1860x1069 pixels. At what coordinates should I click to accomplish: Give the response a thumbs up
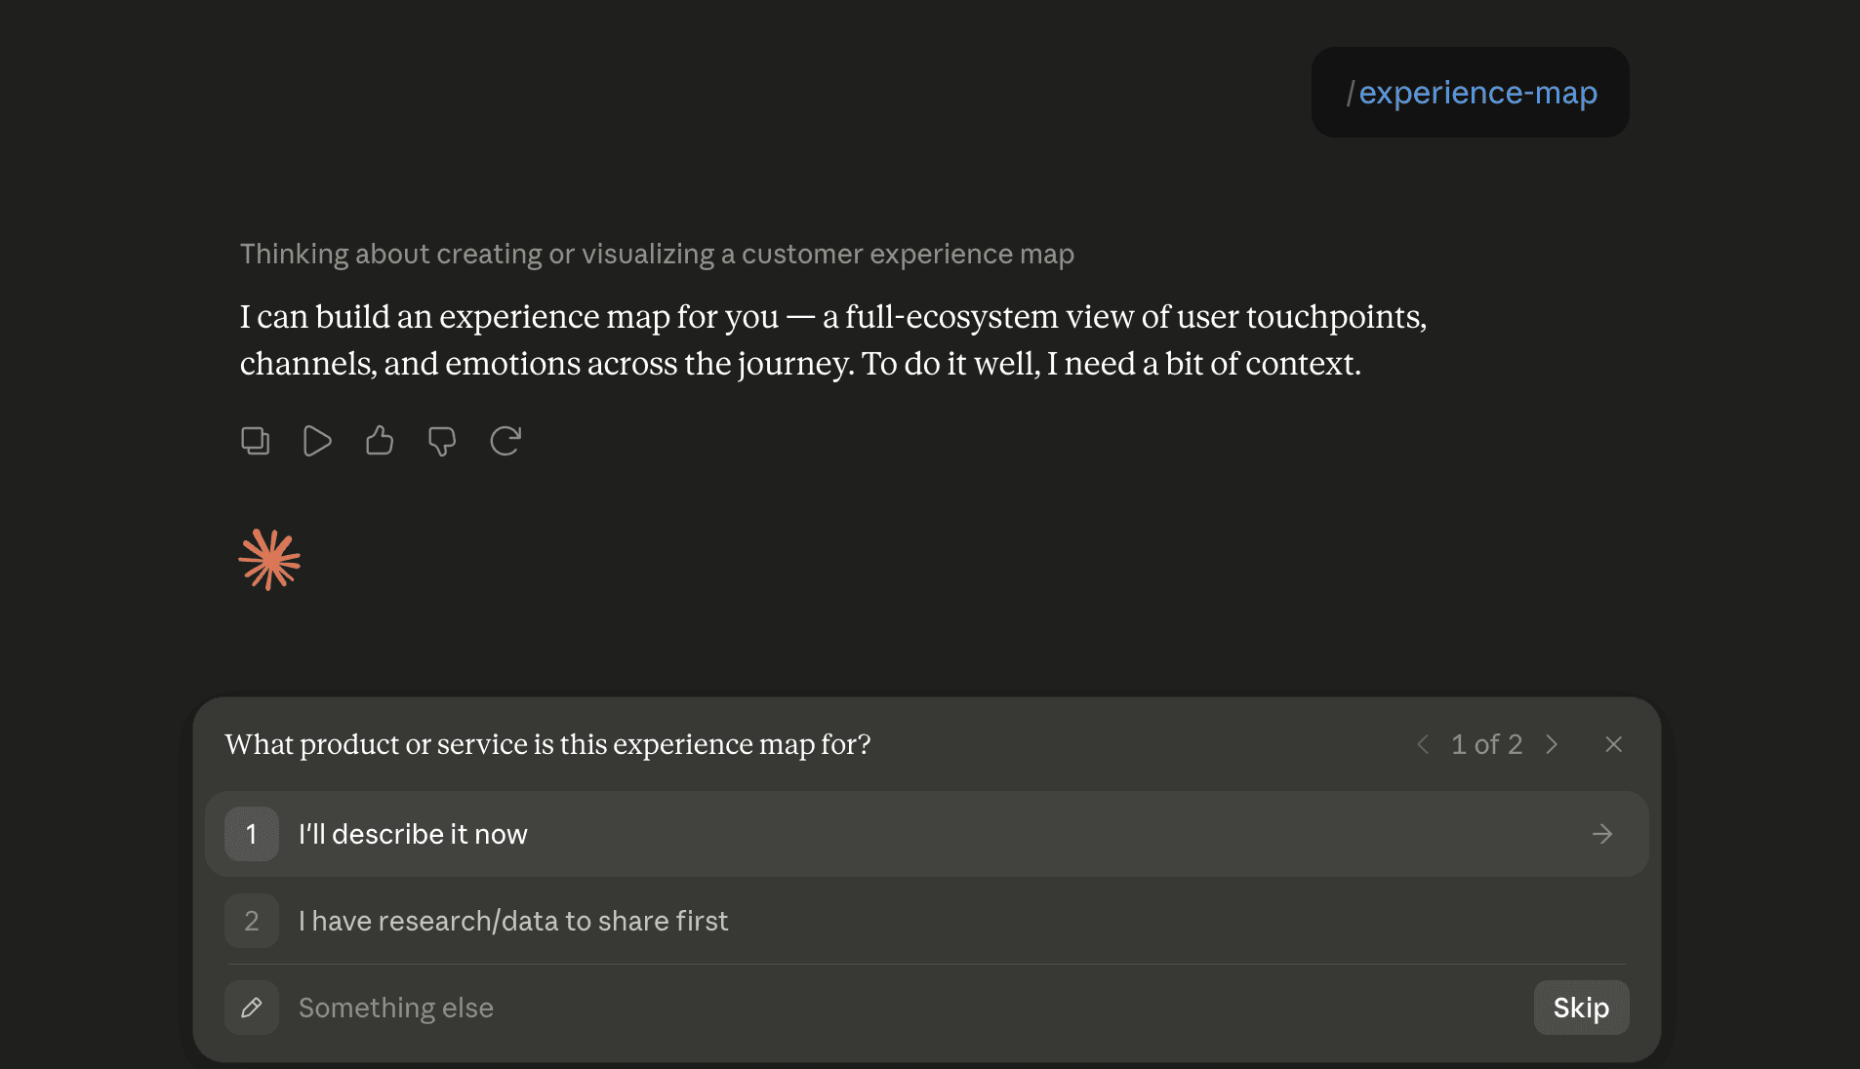coord(380,441)
